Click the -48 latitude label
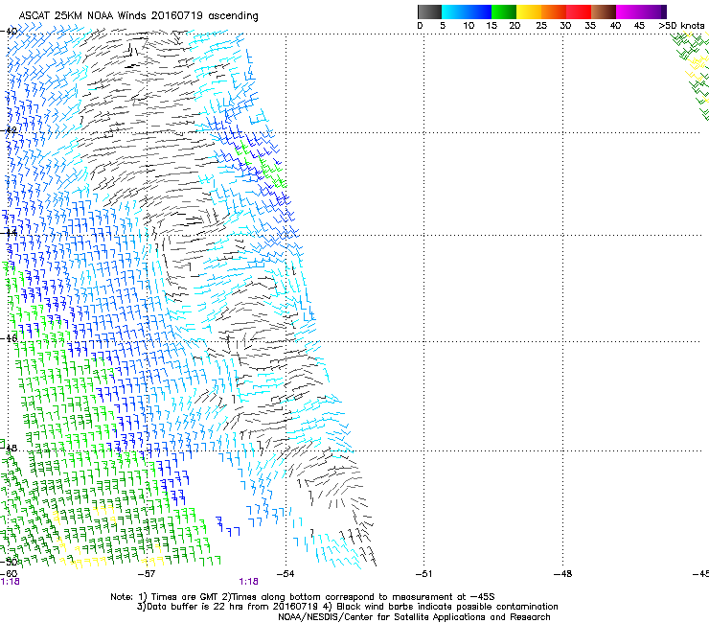Screen dimensions: 709x623 coord(9,448)
